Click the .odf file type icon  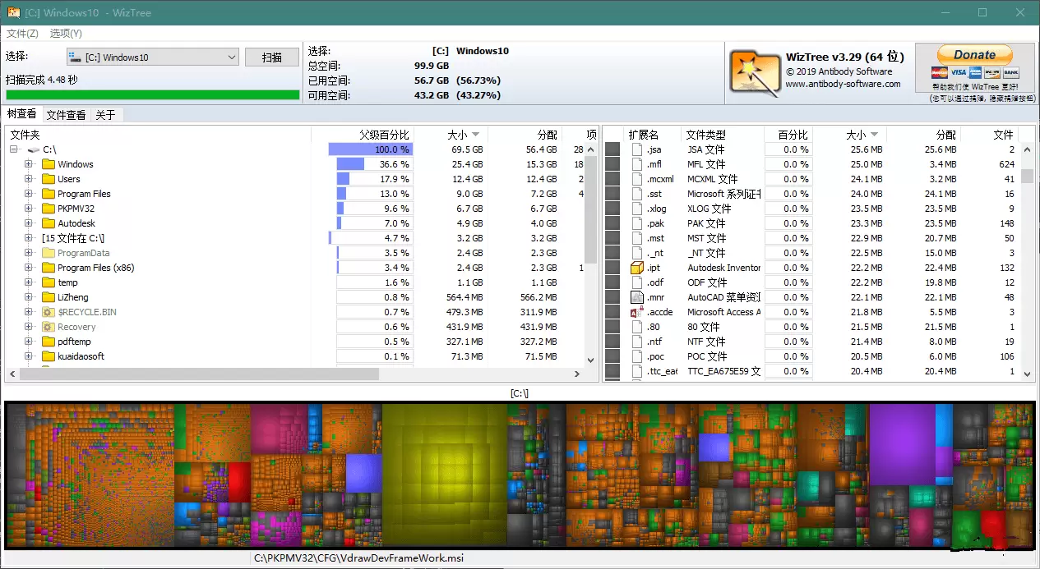tap(636, 282)
